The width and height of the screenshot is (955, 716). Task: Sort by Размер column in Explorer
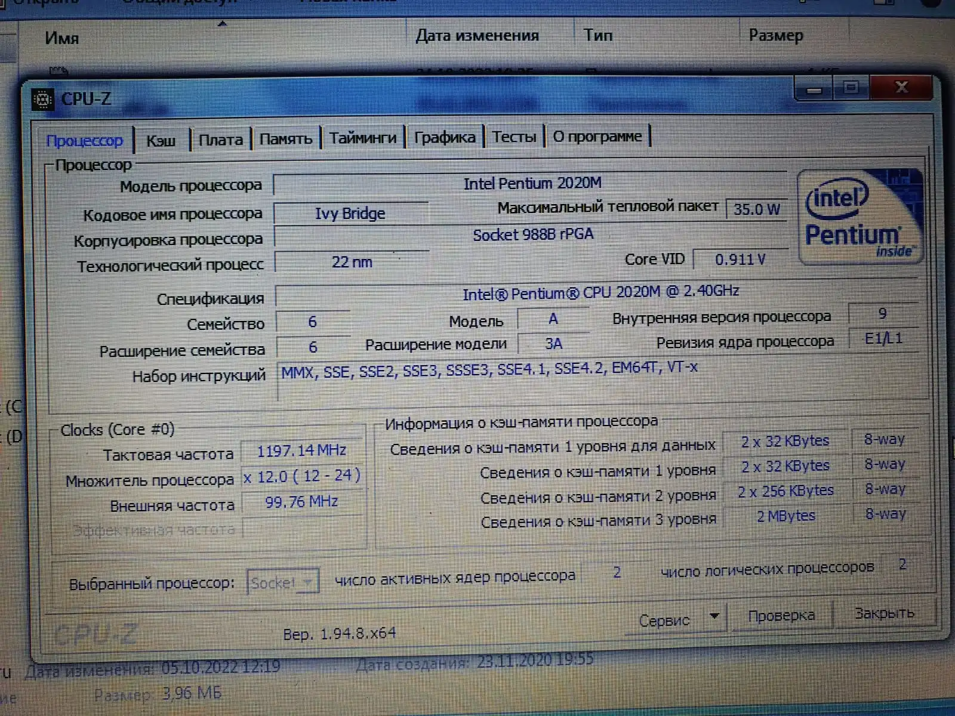coord(776,36)
